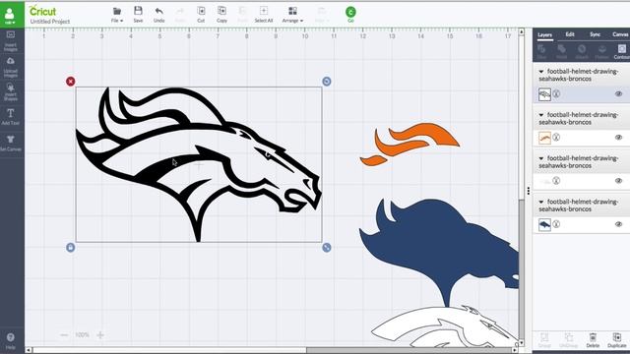Click the Weld tool
Viewport: 630px width, 354px height.
point(562,52)
